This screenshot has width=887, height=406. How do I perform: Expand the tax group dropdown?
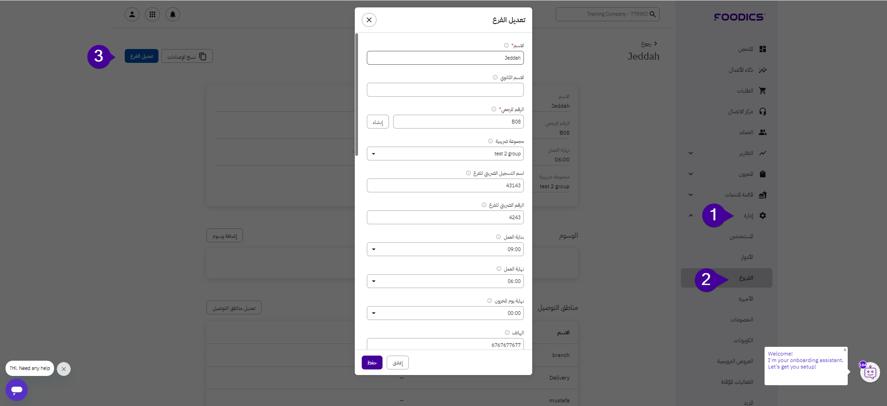(x=374, y=154)
